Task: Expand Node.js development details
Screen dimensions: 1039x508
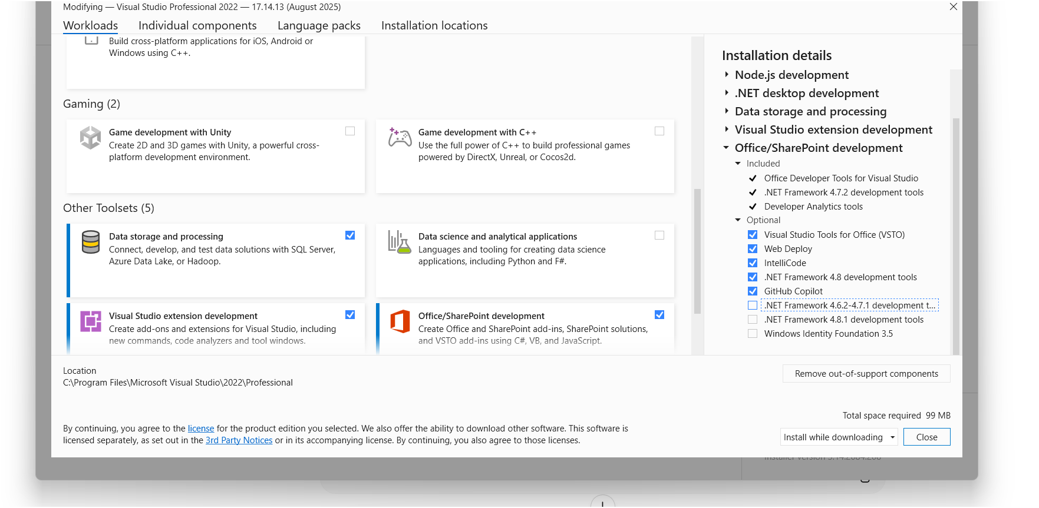Action: (x=727, y=75)
